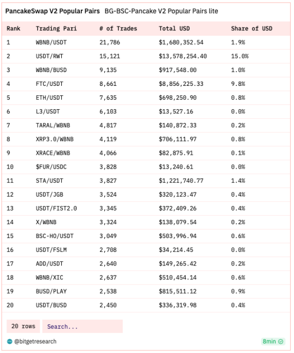The width and height of the screenshot is (294, 353).
Task: Select the WBNB/USDT pair cell
Action: click(51, 42)
